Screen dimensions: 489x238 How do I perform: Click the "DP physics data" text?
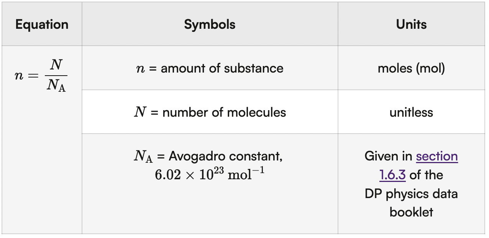click(411, 193)
